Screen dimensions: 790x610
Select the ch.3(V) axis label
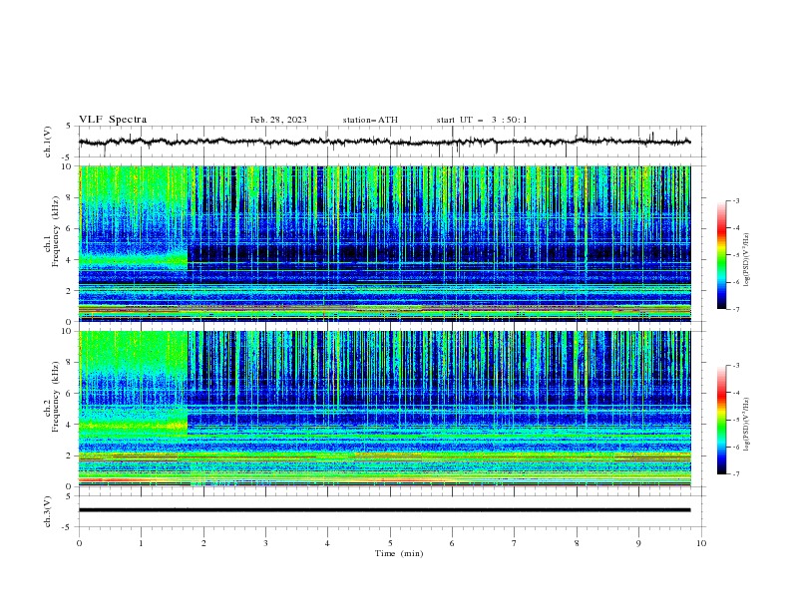pyautogui.click(x=48, y=511)
